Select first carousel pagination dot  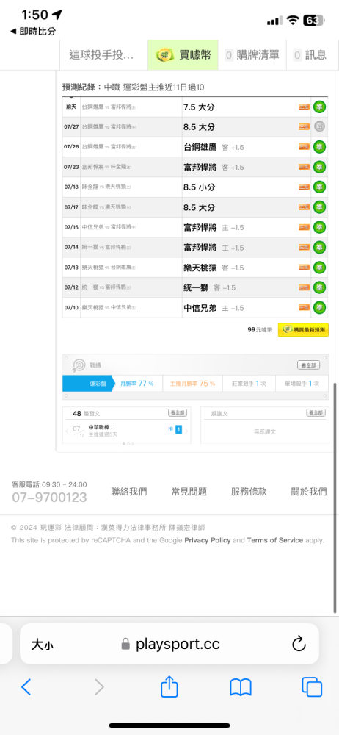(123, 443)
